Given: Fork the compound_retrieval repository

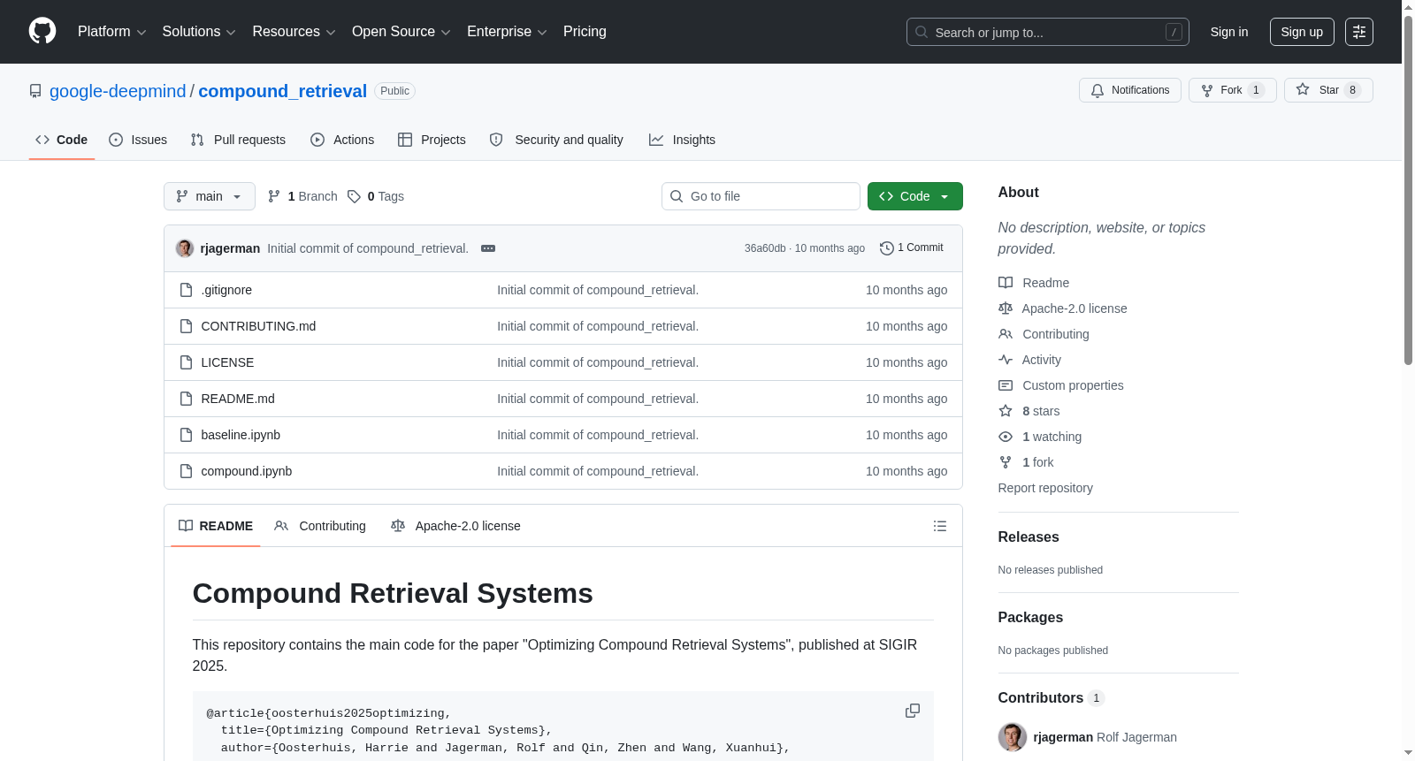Looking at the screenshot, I should coord(1232,90).
